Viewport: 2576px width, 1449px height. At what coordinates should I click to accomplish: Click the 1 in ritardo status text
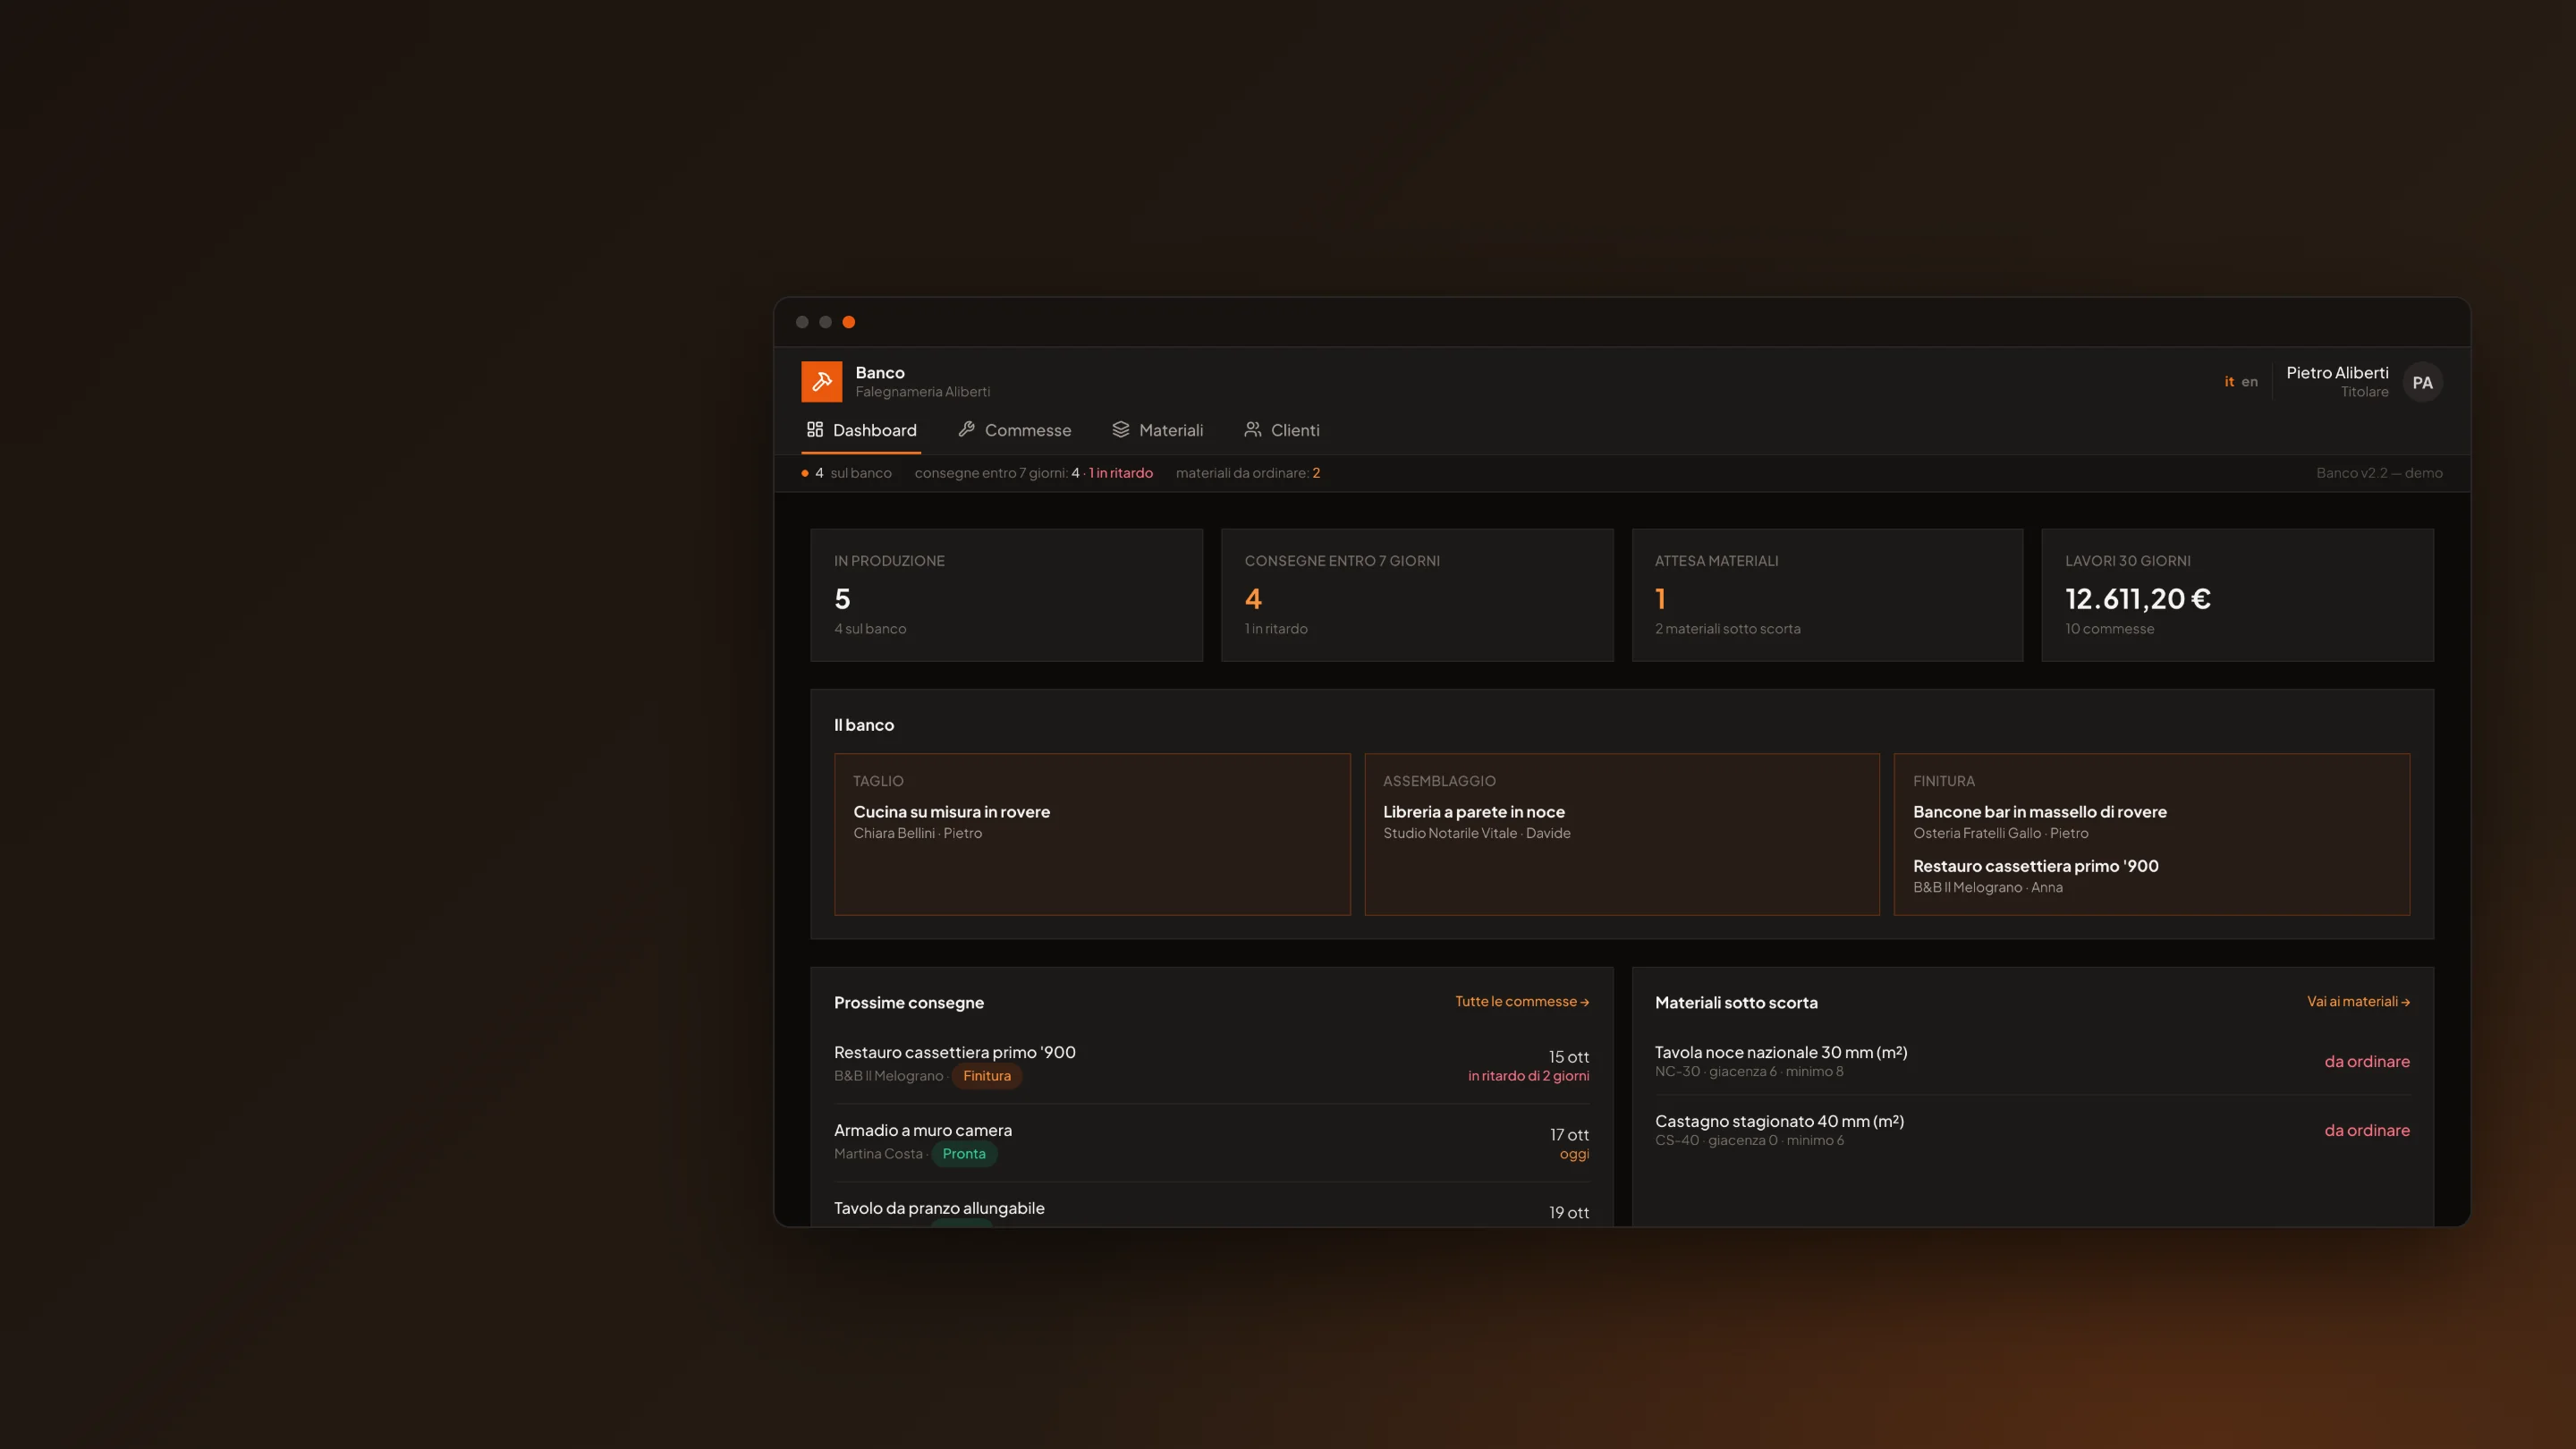1120,473
